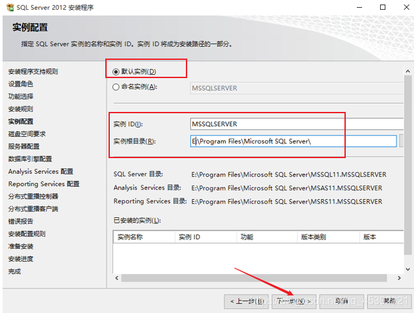Click the 帮助 help button
Viewport: 414px width, 313px height.
[389, 301]
